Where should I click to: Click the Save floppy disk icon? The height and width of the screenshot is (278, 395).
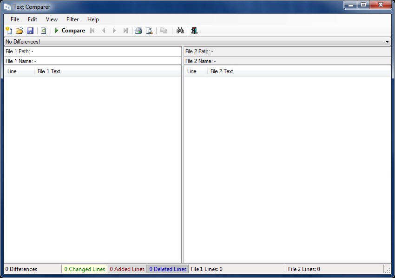30,31
